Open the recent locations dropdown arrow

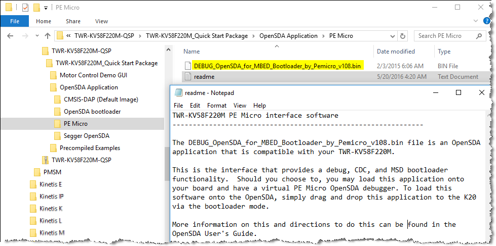click(x=37, y=36)
